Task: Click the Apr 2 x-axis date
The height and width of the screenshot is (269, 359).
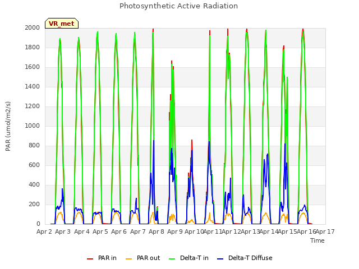Action: 44,231
